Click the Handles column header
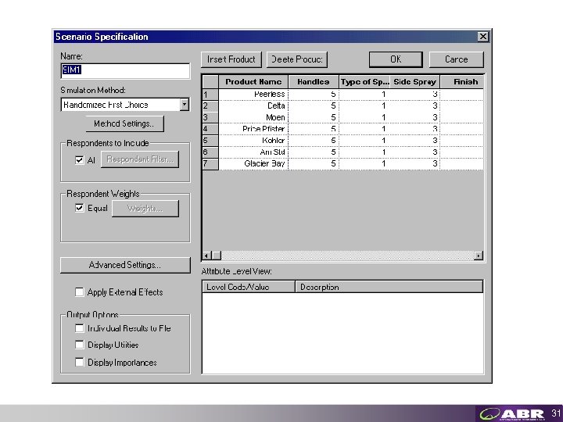The width and height of the screenshot is (563, 422). tap(314, 82)
